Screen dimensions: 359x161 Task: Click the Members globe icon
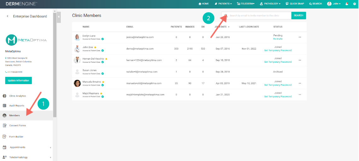(4, 115)
